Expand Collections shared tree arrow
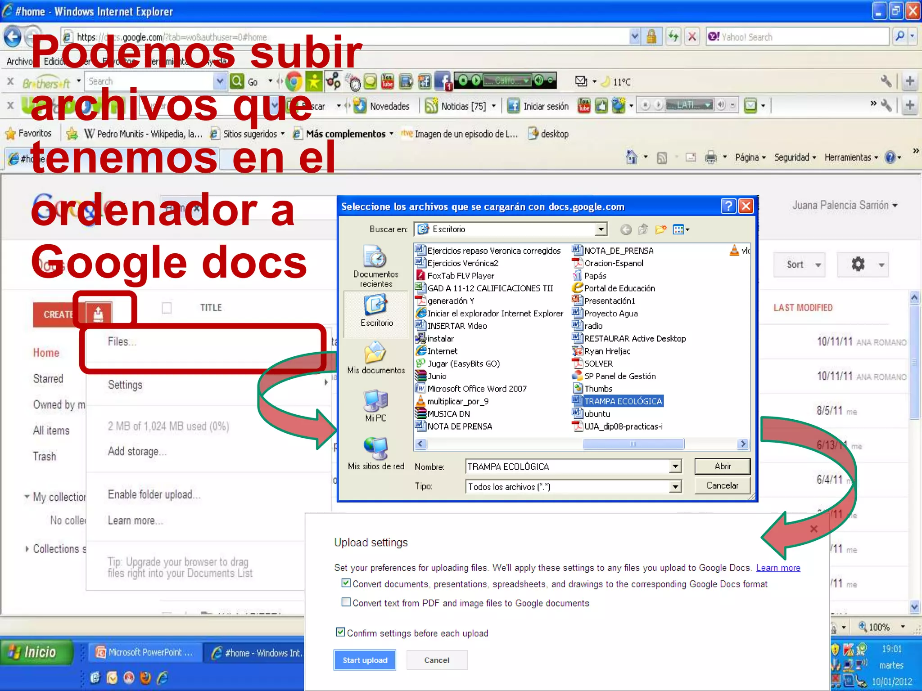This screenshot has width=922, height=691. (27, 549)
